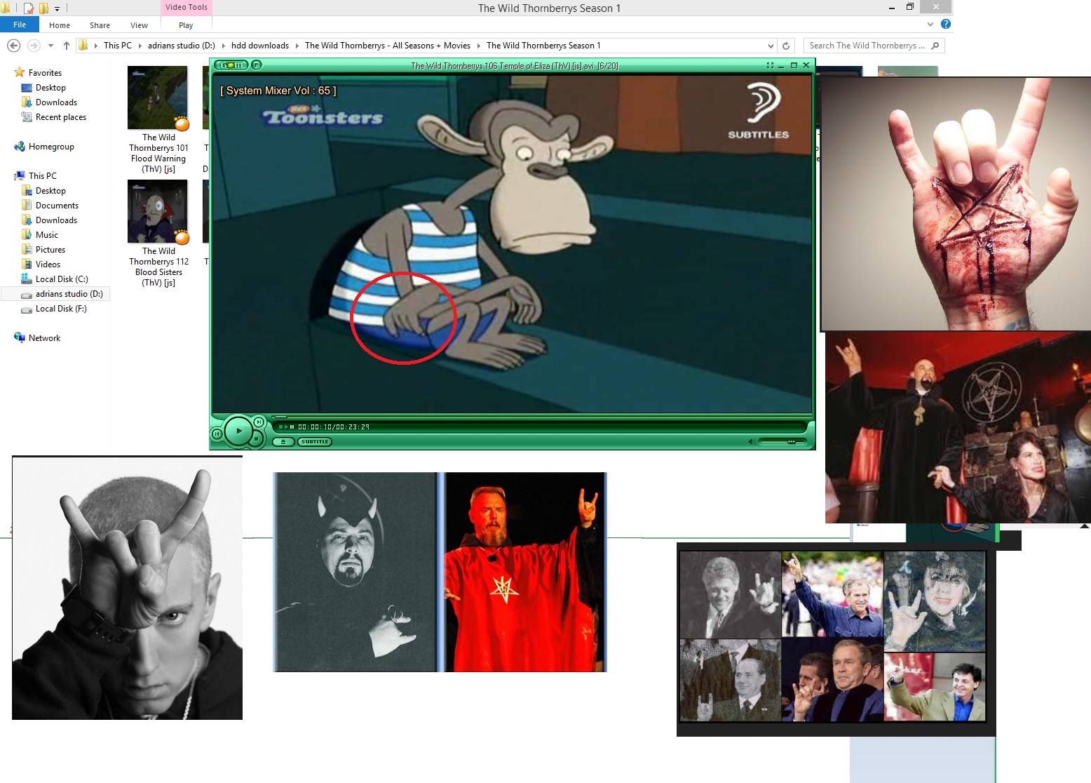Open Documents under This PC
The width and height of the screenshot is (1091, 783).
[57, 206]
